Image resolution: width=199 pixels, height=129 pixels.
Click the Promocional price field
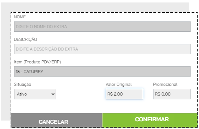[x=172, y=94]
